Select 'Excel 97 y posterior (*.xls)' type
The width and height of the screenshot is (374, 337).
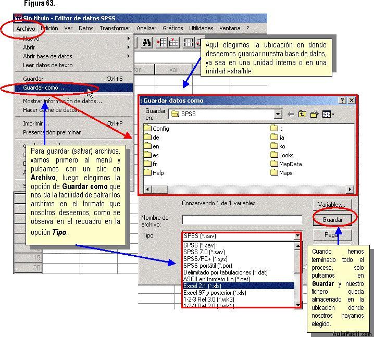(239, 293)
